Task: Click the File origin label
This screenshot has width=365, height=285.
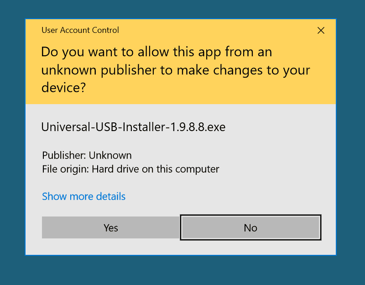Action: tap(65, 169)
